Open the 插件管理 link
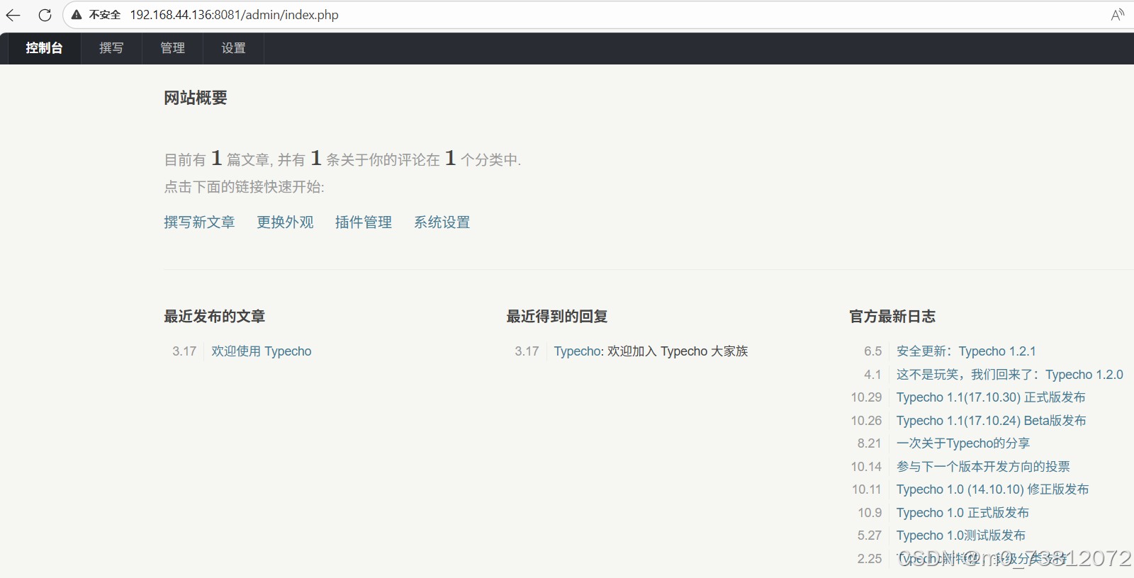 click(x=364, y=222)
